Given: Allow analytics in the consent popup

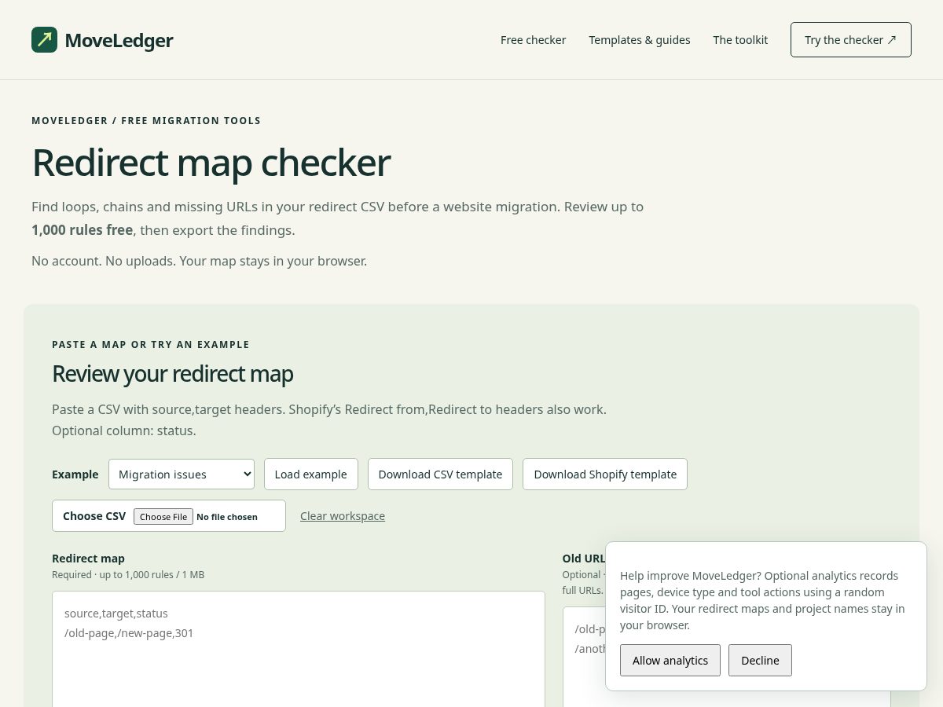Looking at the screenshot, I should (670, 661).
